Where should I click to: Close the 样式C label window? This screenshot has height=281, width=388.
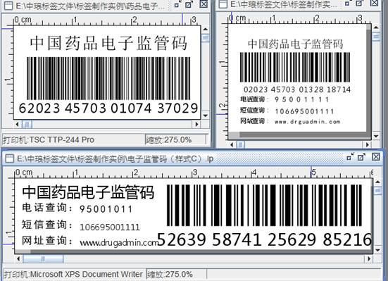click(375, 157)
